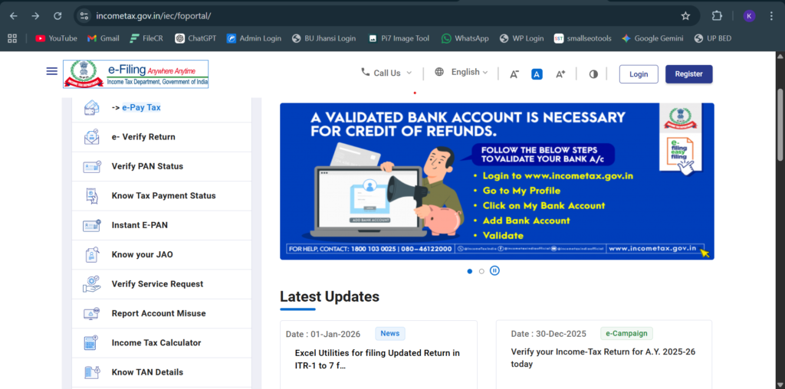Screen dimensions: 785x389
Task: Expand the Call Us dropdown
Action: [386, 73]
